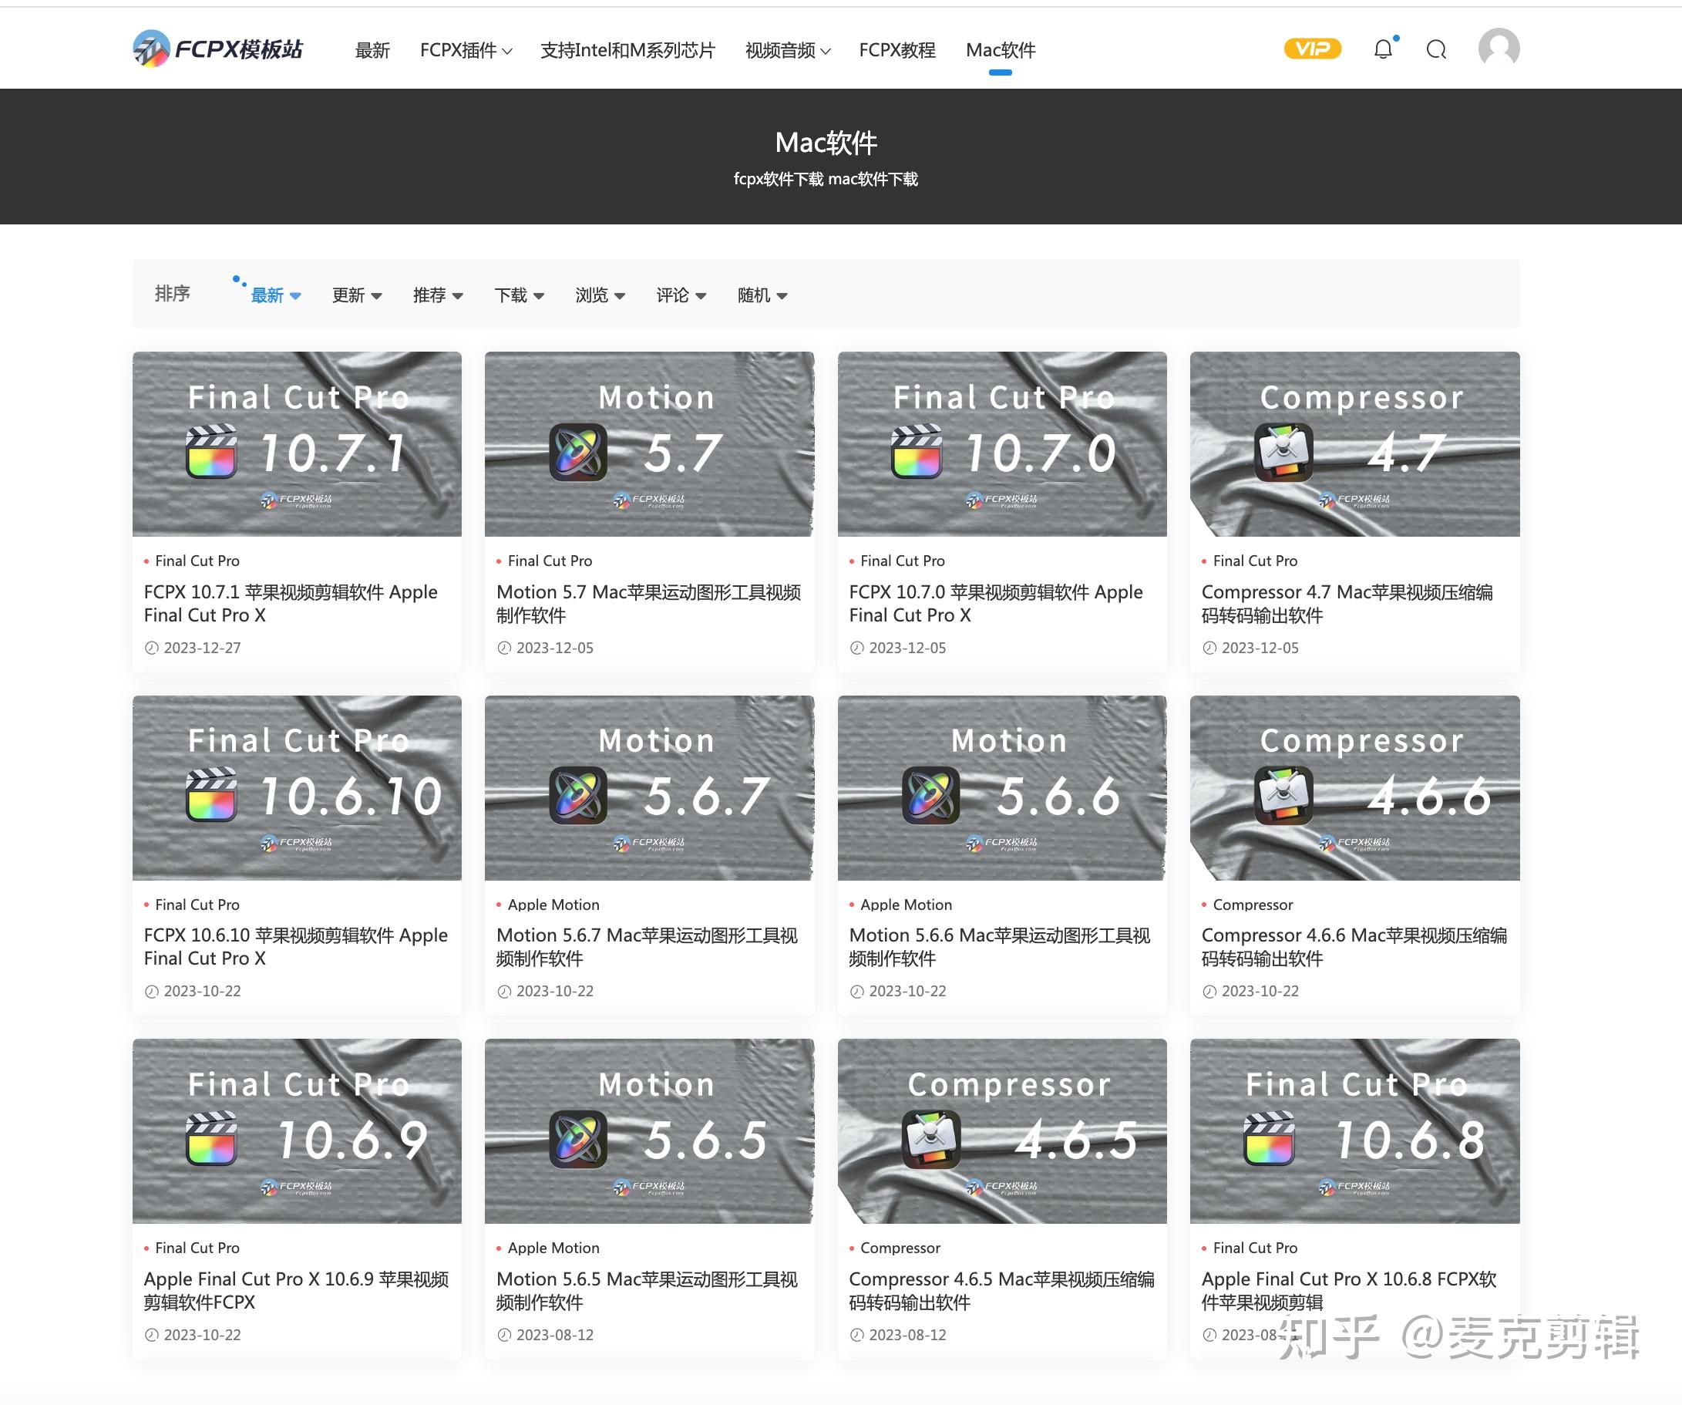1682x1405 pixels.
Task: Open the VIP membership badge
Action: pos(1312,49)
